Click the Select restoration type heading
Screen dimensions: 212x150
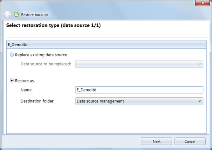point(53,25)
